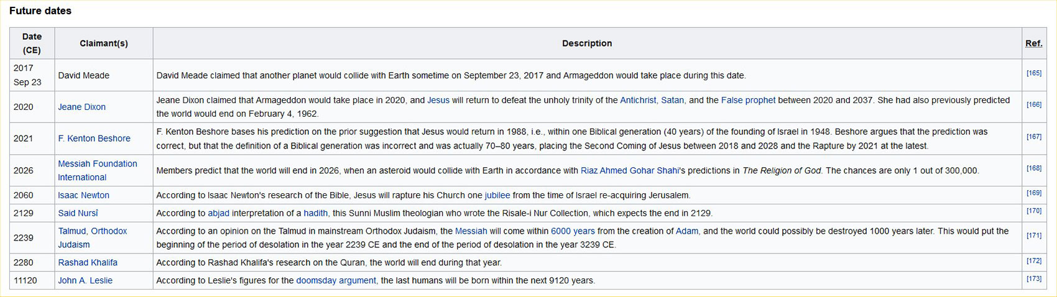Screen dimensions: 1057x297
Task: Visit the John A. Leslie link
Action: point(85,281)
